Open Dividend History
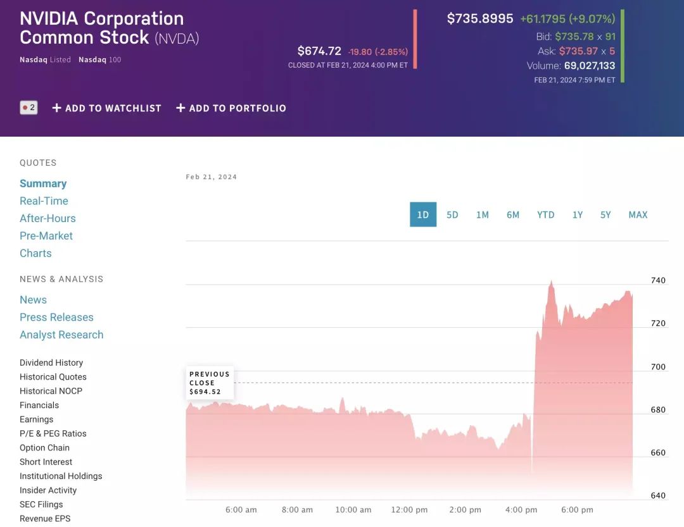 [51, 363]
